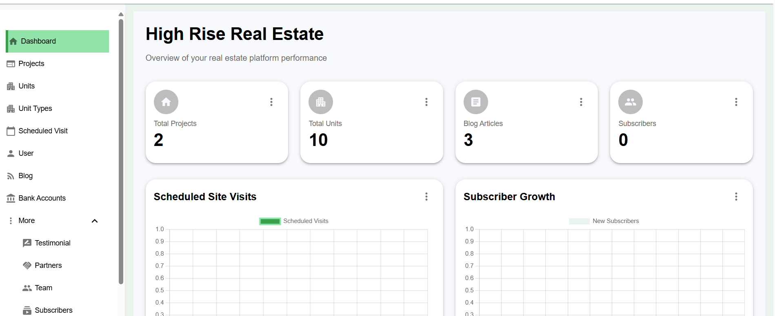
Task: Open the Partners submenu label
Action: 48,265
